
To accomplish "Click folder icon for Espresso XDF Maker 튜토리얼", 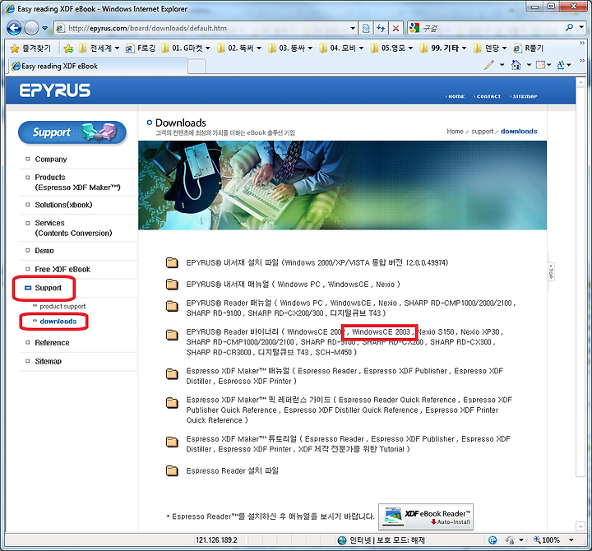I will tap(172, 442).
